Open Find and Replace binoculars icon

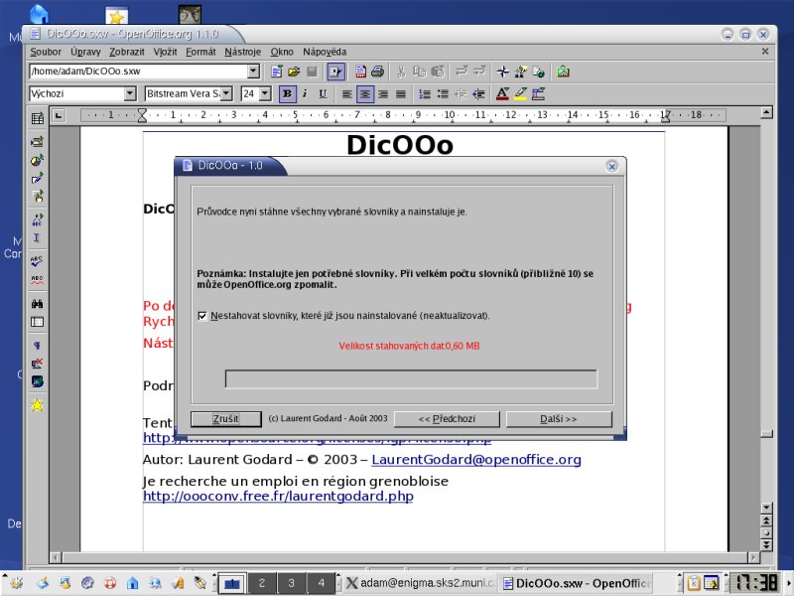coord(37,304)
